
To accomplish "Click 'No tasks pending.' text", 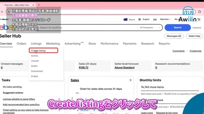I will 13,87.
